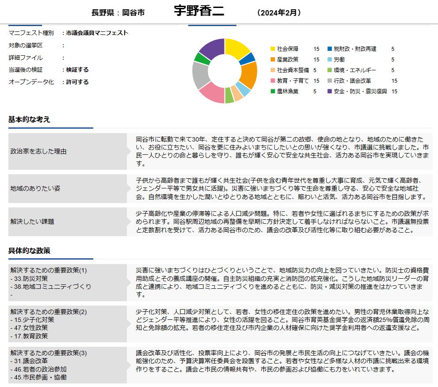Click the 解決するための重要政策(2) label
Viewport: 438px width, 387px height.
[x=49, y=312]
